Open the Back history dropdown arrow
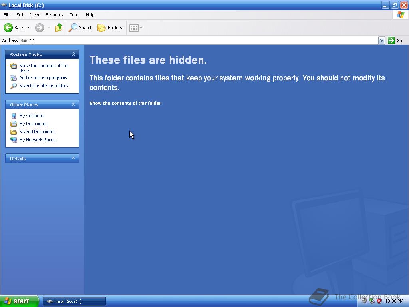The width and height of the screenshot is (409, 307). pyautogui.click(x=28, y=28)
